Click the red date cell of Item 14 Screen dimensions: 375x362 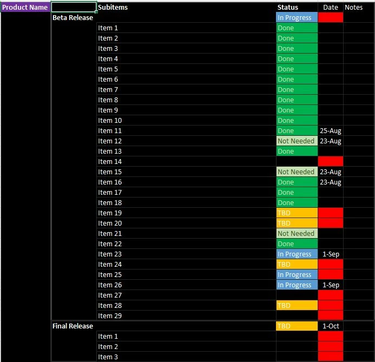click(331, 162)
